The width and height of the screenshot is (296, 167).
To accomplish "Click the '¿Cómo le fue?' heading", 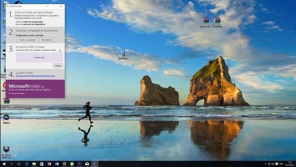I will [x=25, y=73].
